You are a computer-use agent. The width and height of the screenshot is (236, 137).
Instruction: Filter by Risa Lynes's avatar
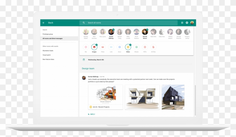tap(103, 32)
